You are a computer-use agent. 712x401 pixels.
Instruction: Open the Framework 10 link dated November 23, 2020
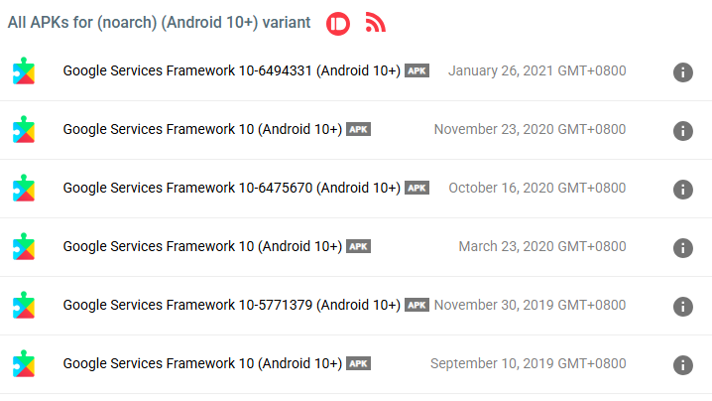click(x=202, y=130)
